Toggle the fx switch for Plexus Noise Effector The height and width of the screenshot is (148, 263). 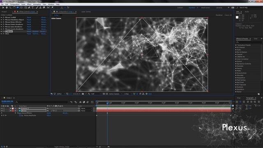(3, 22)
